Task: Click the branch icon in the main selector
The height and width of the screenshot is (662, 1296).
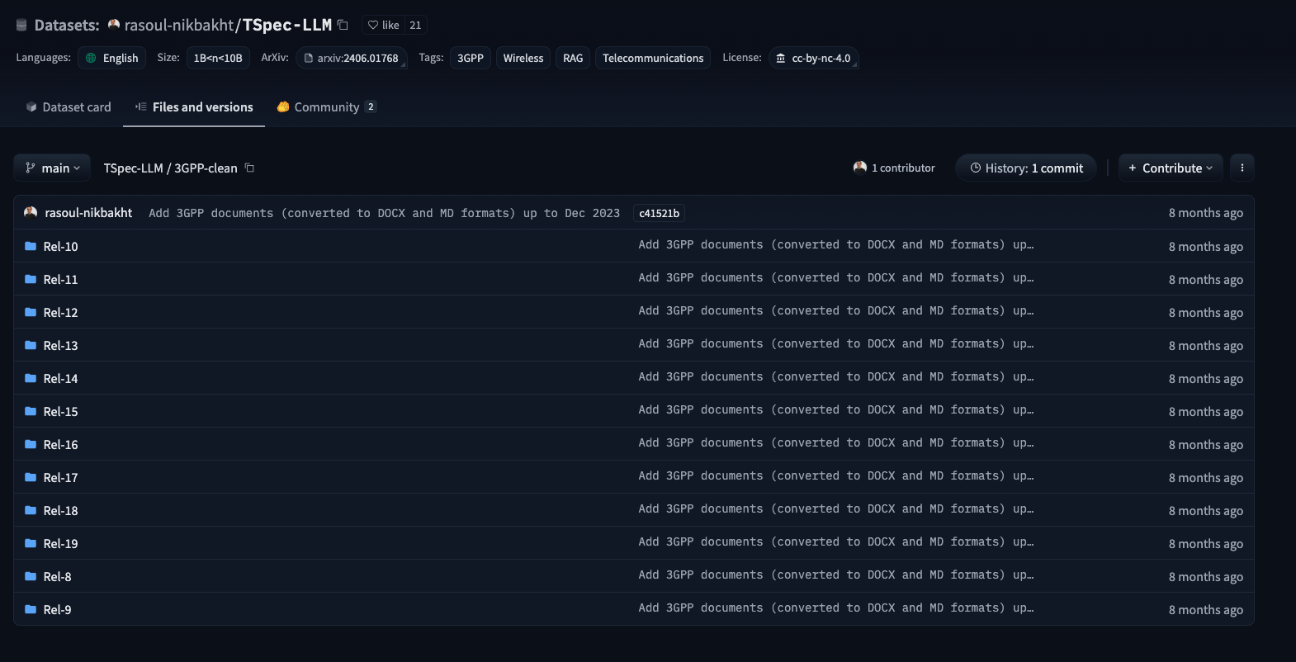Action: 31,168
